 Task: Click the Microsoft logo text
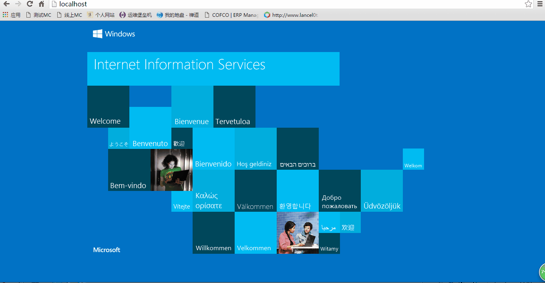click(x=107, y=250)
